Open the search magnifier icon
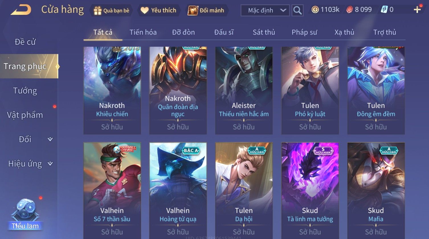 pos(297,11)
